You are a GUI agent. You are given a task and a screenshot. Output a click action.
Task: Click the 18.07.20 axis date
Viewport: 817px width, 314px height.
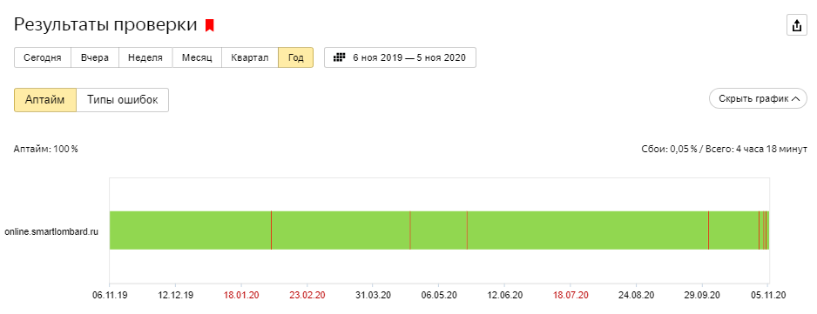pyautogui.click(x=571, y=295)
